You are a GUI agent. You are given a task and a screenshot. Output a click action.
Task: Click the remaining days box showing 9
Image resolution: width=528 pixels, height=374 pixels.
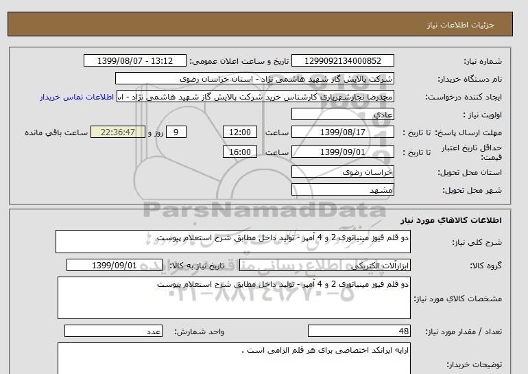pyautogui.click(x=176, y=132)
